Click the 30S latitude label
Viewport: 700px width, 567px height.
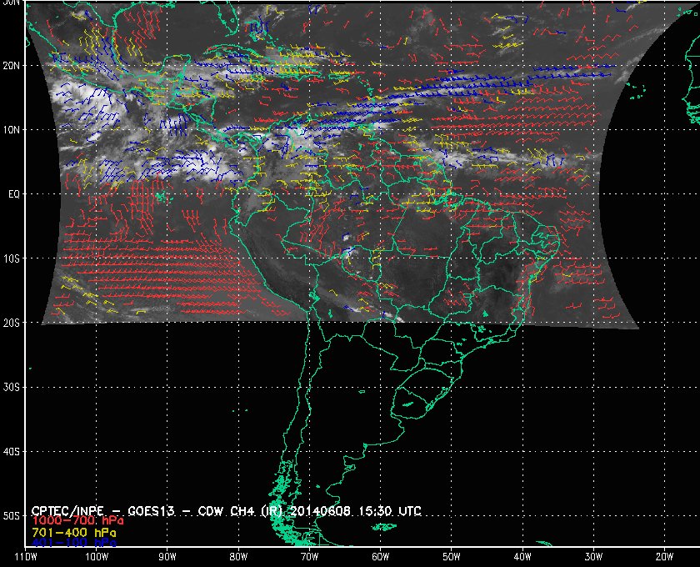pos(11,388)
